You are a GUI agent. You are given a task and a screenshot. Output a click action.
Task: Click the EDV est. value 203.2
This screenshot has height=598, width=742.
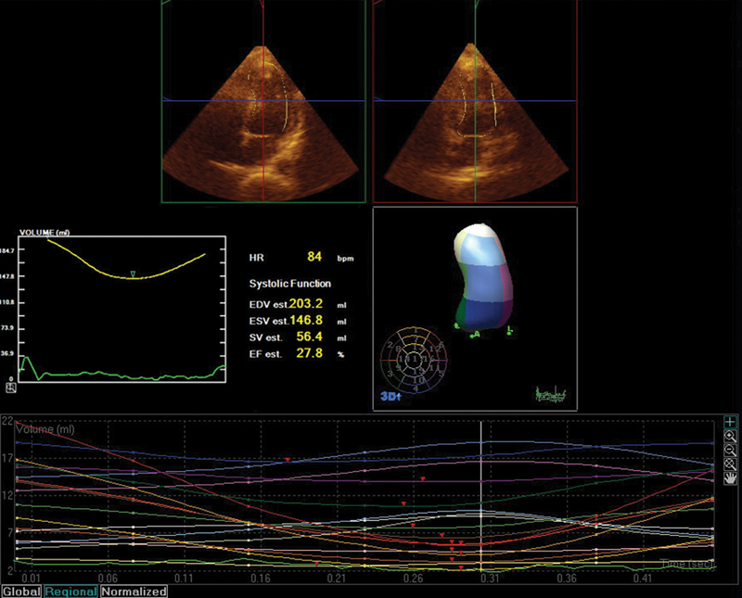point(308,303)
